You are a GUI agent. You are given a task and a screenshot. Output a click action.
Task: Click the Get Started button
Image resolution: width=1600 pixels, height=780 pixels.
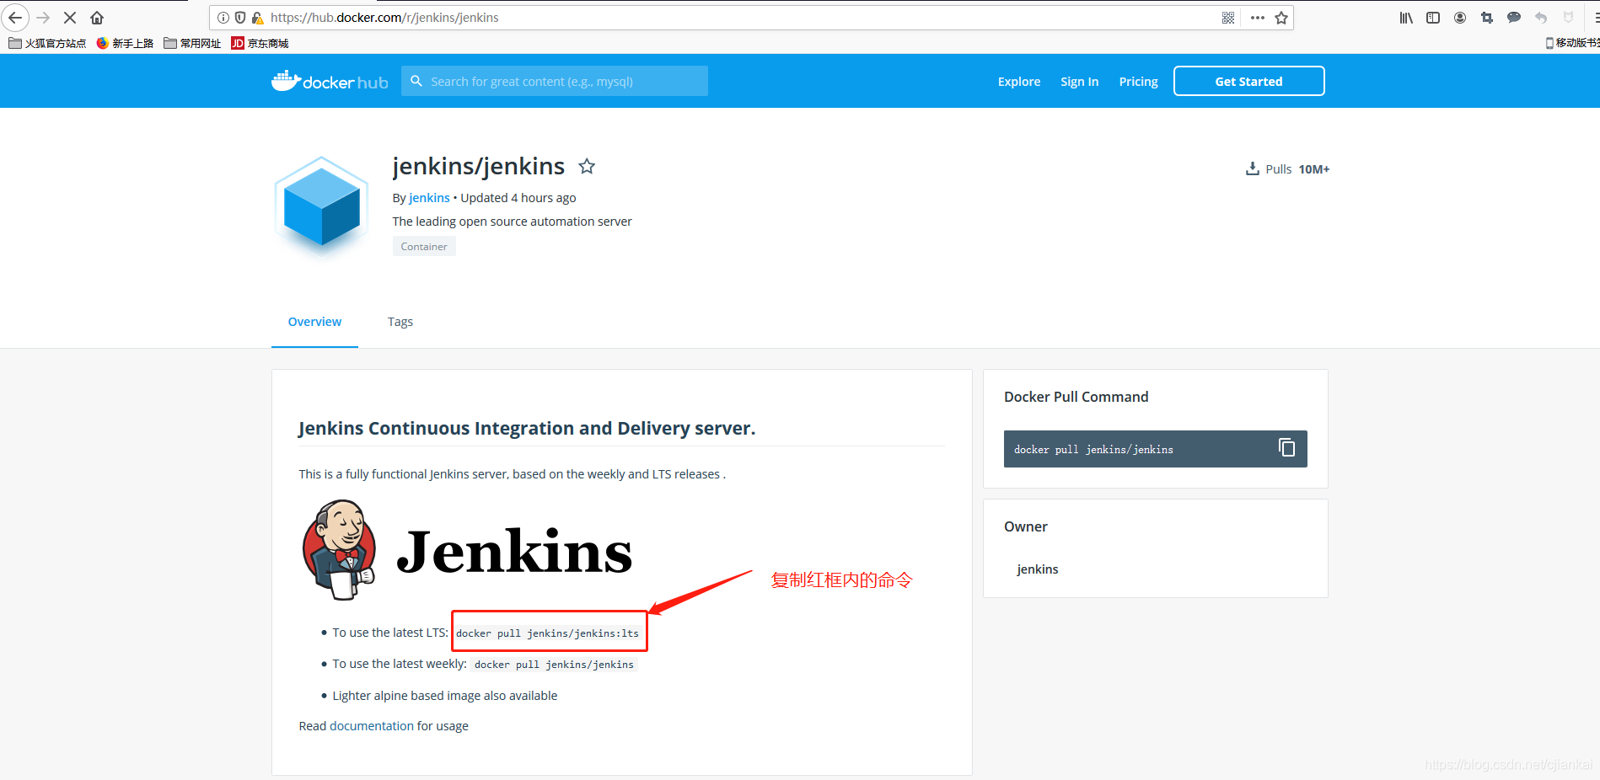click(1248, 81)
